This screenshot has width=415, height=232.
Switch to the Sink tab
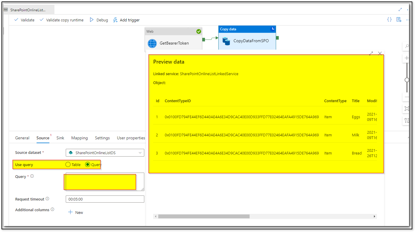coord(60,138)
